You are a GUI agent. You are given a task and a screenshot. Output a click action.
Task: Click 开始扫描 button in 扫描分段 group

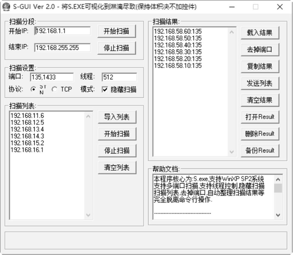click(x=117, y=31)
